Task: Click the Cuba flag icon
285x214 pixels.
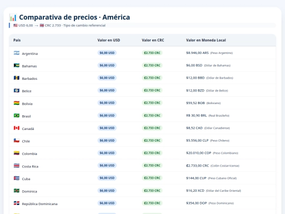Action: point(16,178)
